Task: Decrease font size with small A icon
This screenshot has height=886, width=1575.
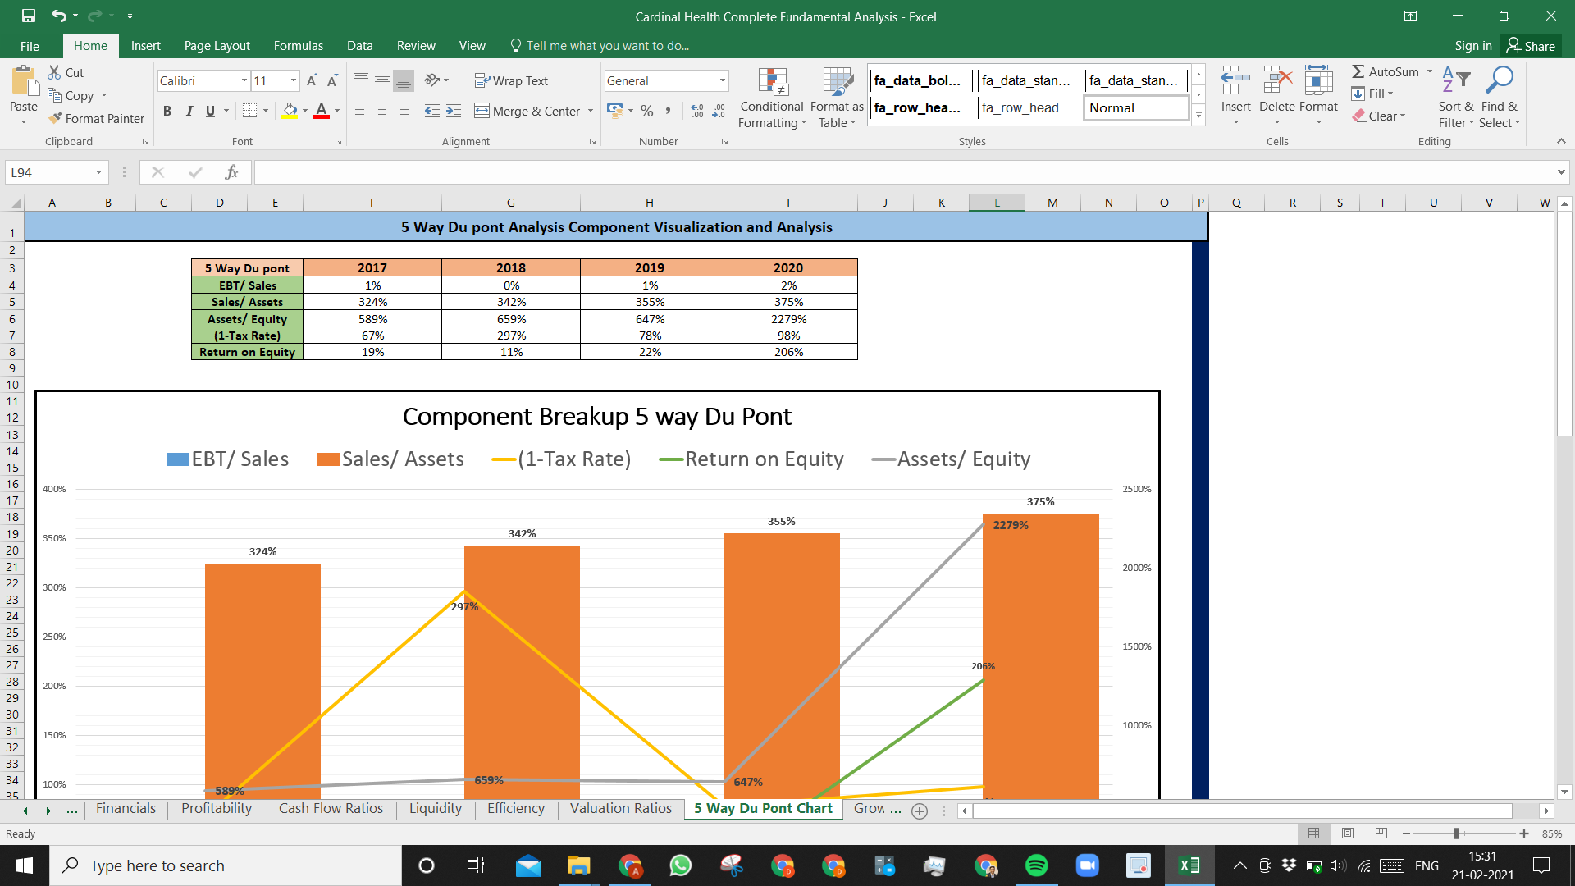Action: tap(332, 80)
